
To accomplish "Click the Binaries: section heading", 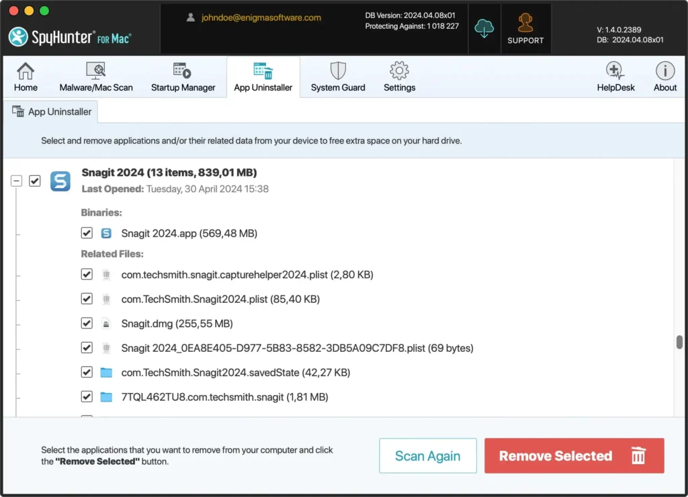I will (101, 213).
